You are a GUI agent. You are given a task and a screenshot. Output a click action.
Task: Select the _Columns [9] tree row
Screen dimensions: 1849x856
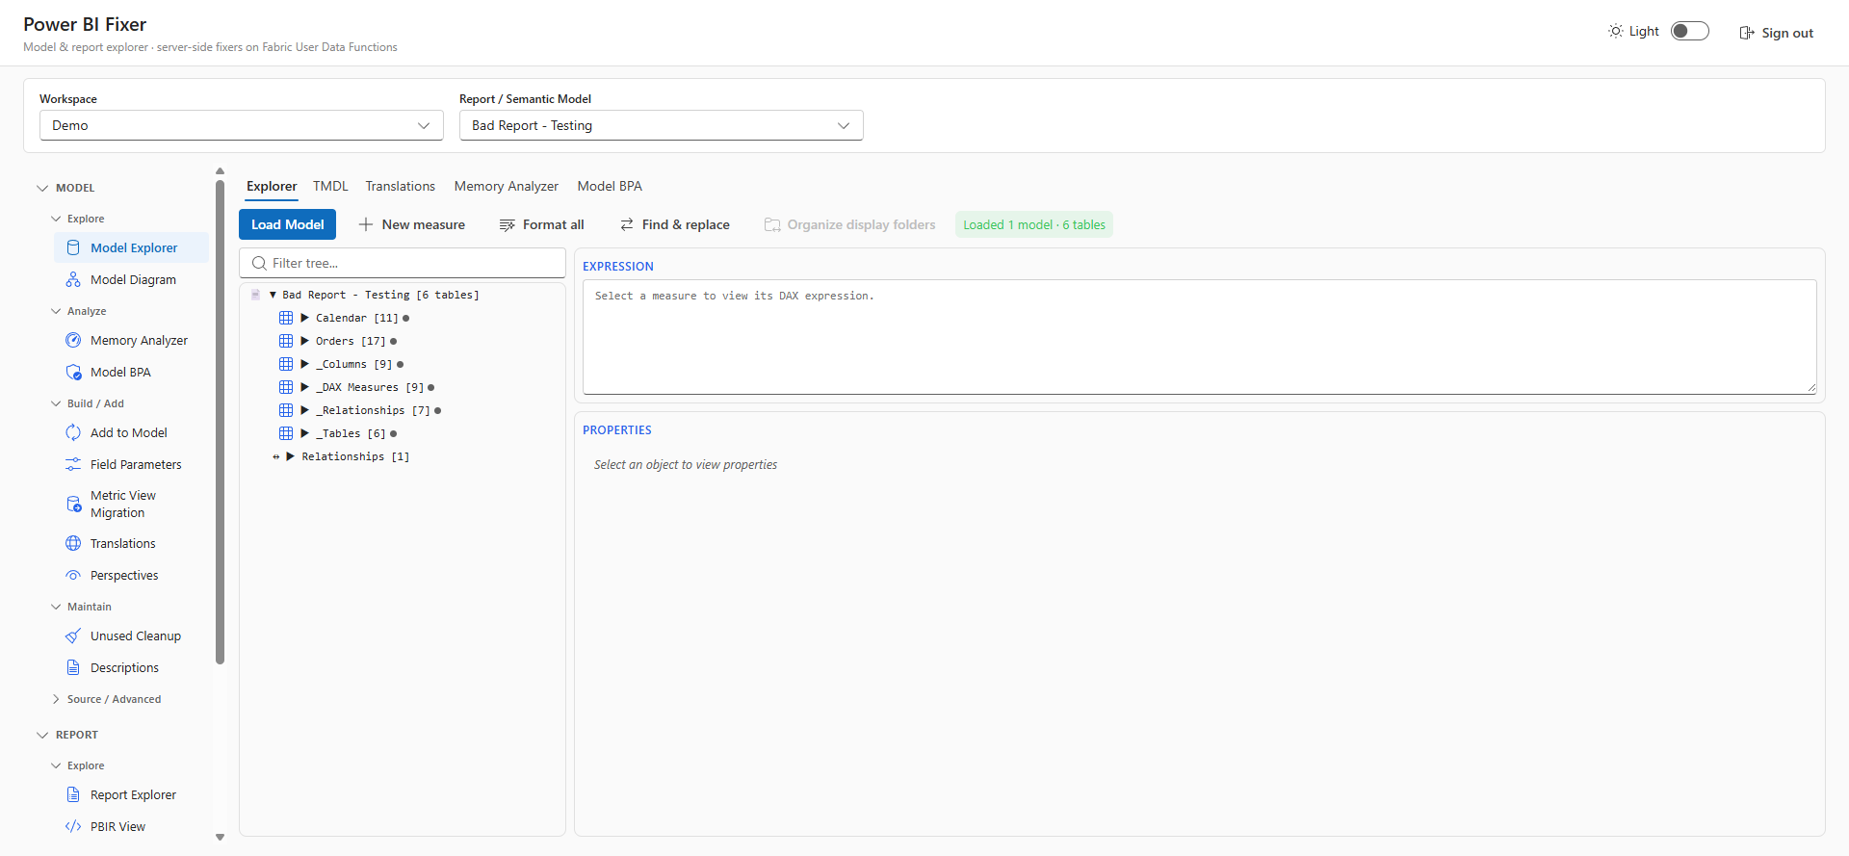402,364
